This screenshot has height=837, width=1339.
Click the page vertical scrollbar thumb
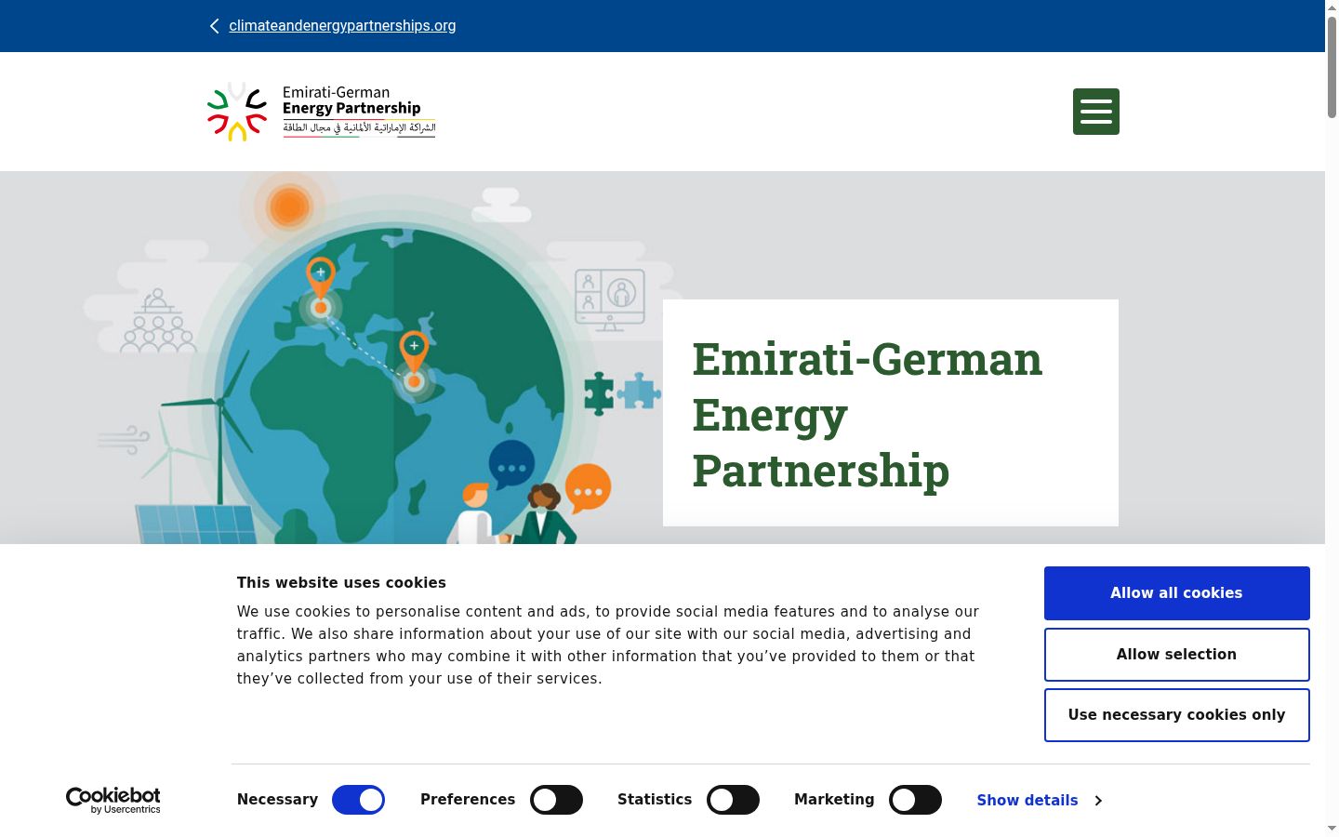[1332, 67]
